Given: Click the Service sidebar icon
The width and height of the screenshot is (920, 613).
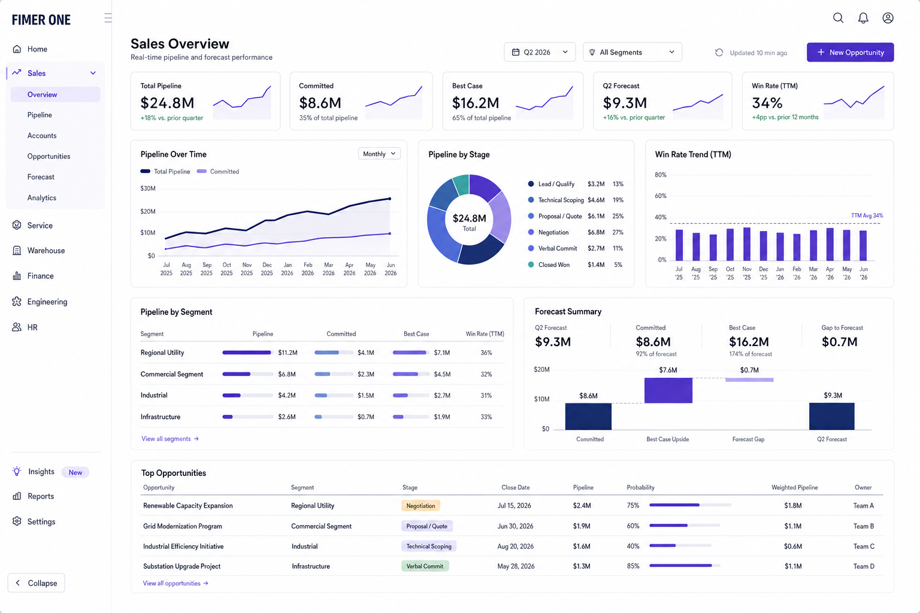Looking at the screenshot, I should [17, 225].
